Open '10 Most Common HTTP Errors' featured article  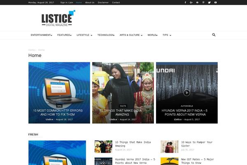coord(58,113)
